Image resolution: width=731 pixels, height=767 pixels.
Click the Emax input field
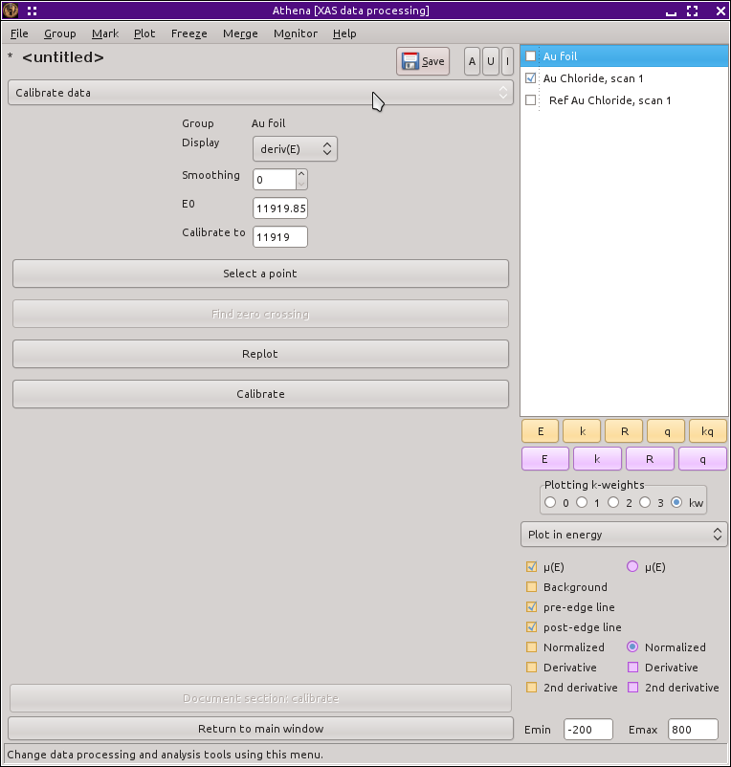693,730
